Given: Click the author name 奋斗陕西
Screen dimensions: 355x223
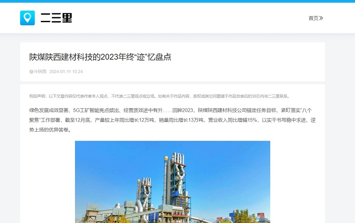Looking at the screenshot, I should (x=38, y=71).
